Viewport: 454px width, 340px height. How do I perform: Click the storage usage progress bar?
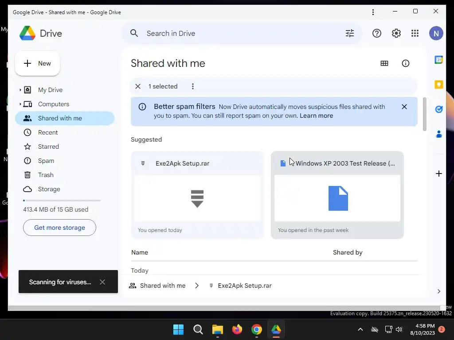[x=62, y=201]
